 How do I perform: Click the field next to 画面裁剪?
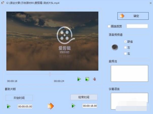pyautogui.click(x=137, y=26)
